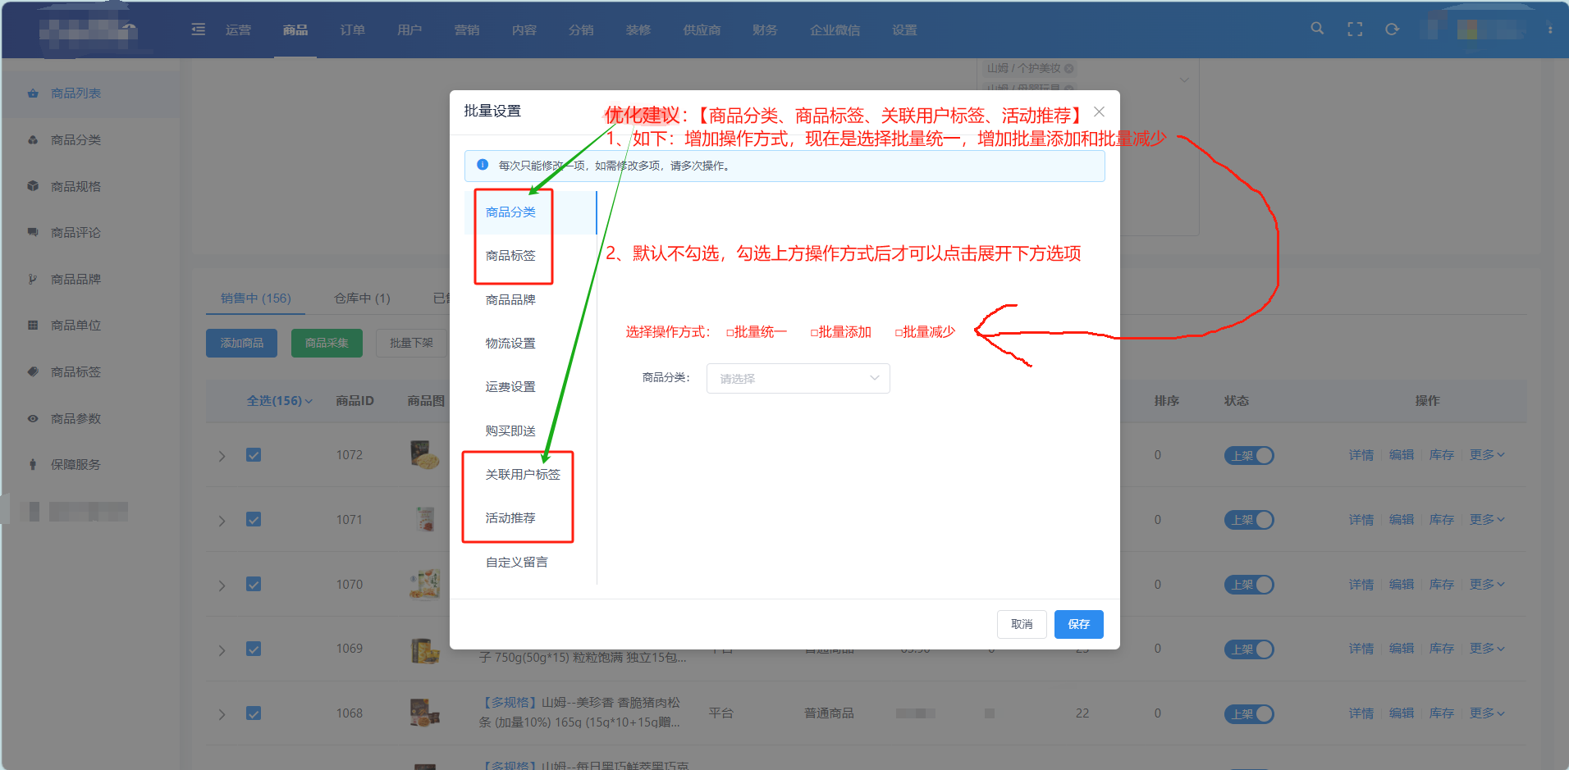The height and width of the screenshot is (770, 1569).
Task: Select 运费设置 in batch settings
Action: [x=510, y=386]
